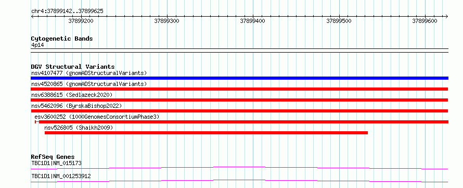
Task: Click the TBC1D1|NM_015173 gene label
Action: point(56,163)
